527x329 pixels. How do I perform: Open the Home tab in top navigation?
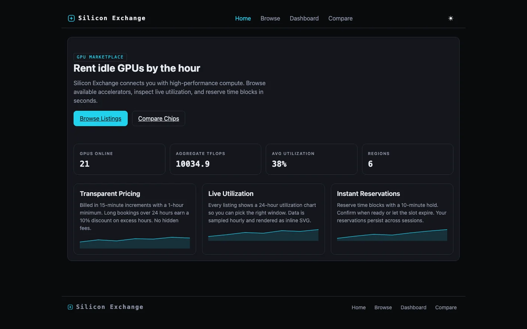pyautogui.click(x=243, y=18)
